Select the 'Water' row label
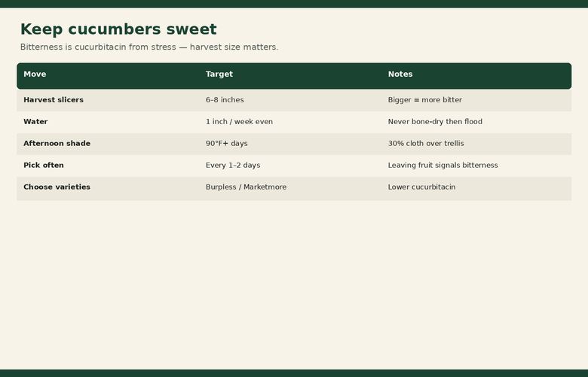Image resolution: width=588 pixels, height=377 pixels. [35, 122]
